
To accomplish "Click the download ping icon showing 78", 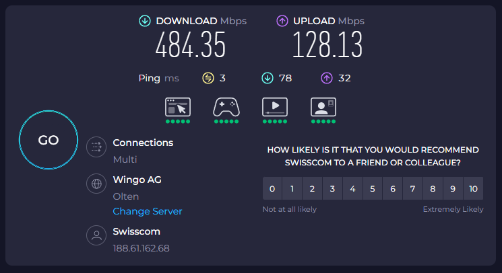I will pyautogui.click(x=268, y=78).
